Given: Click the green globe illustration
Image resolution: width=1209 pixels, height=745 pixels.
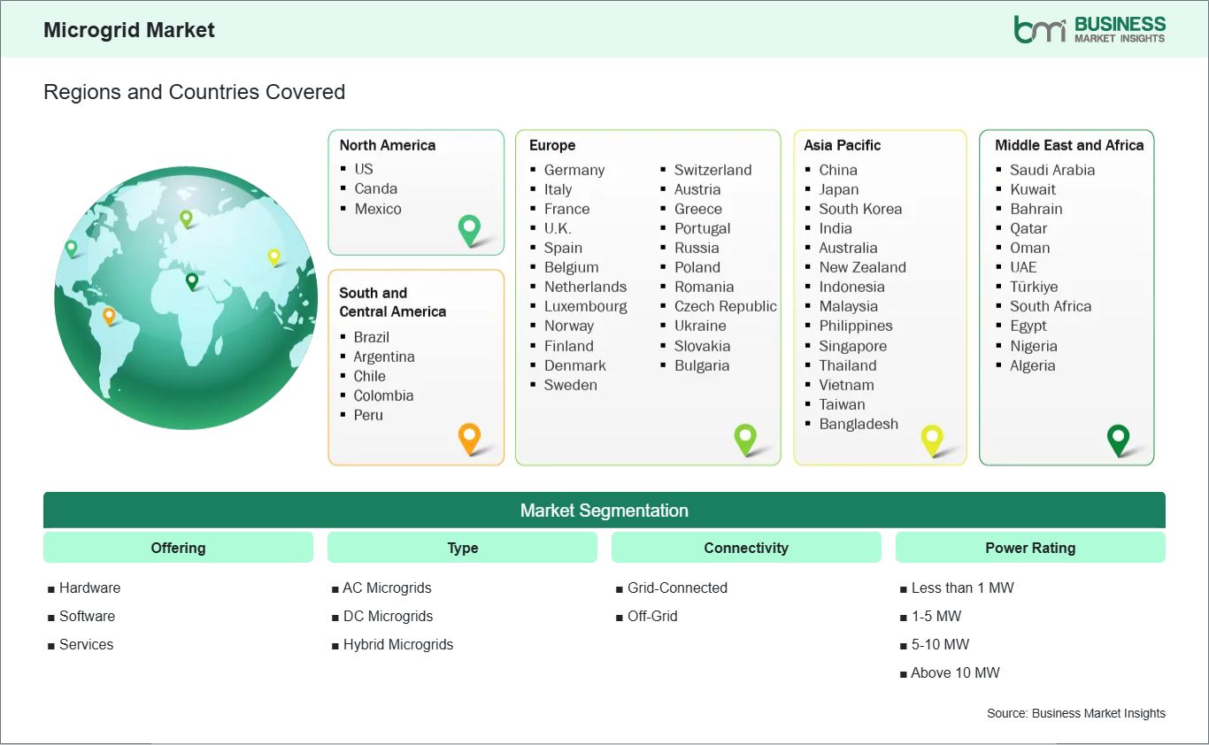Looking at the screenshot, I should 186,298.
